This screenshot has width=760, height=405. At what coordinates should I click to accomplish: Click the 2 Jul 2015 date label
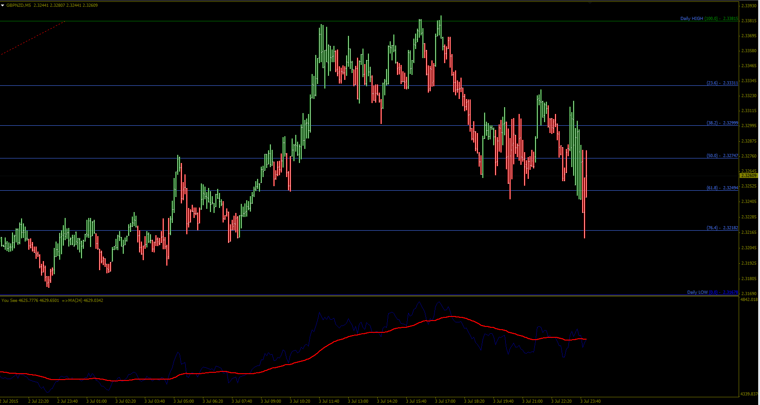[10, 401]
